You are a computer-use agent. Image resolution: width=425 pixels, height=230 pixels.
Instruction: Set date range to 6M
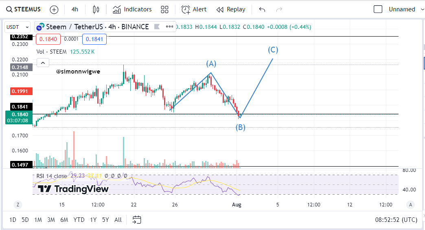click(x=64, y=220)
